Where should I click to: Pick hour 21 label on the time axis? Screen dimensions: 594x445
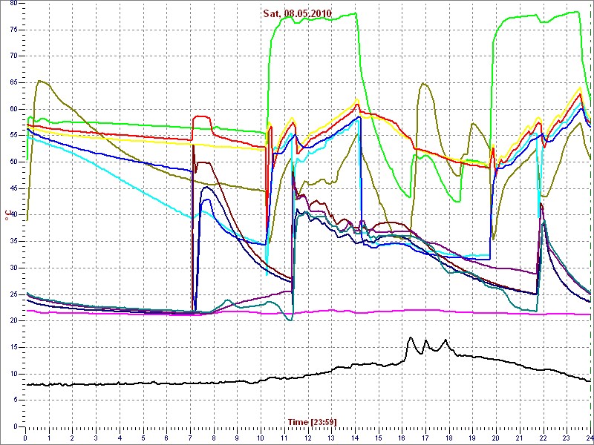point(520,438)
